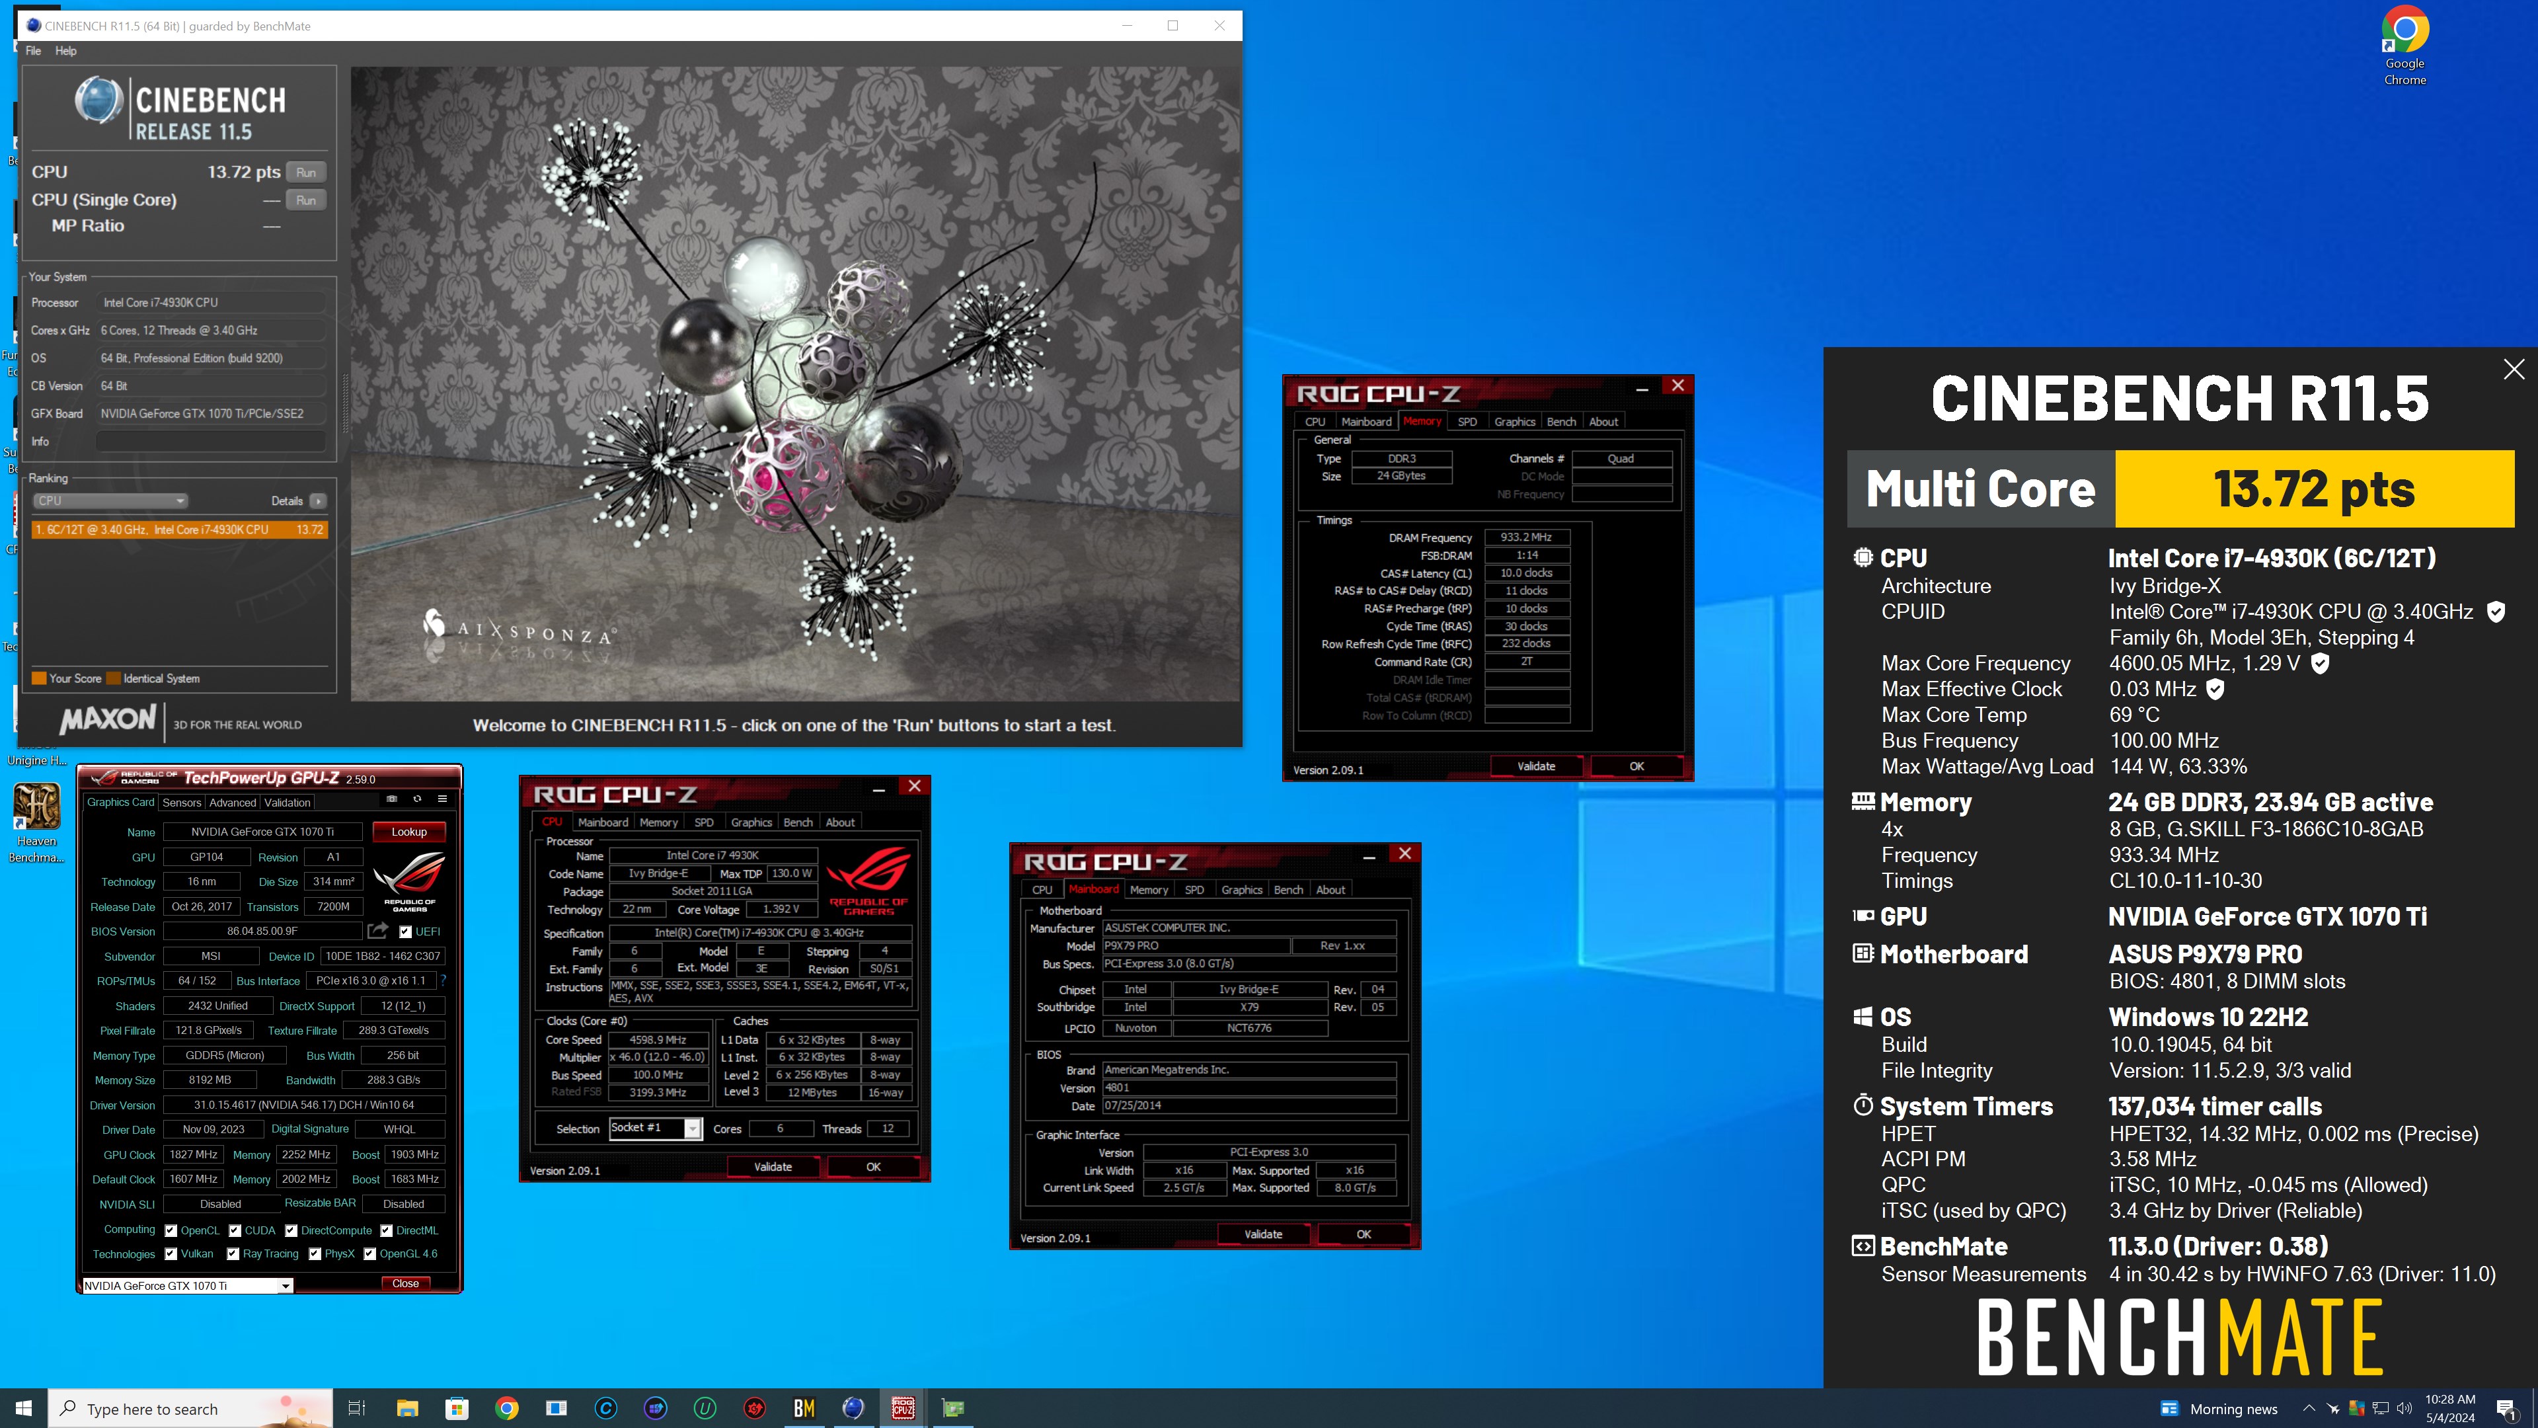
Task: Switch to the Advanced tab in GPU-Z
Action: pyautogui.click(x=233, y=802)
